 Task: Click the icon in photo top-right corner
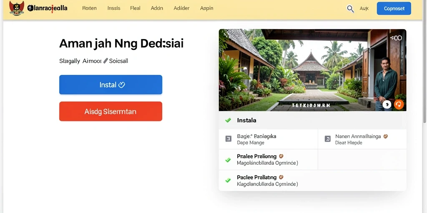(x=396, y=38)
